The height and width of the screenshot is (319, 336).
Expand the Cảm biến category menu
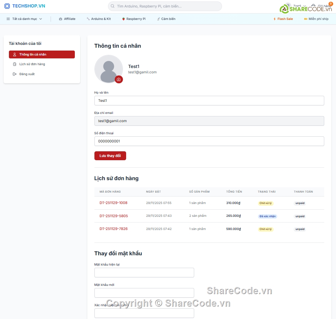(166, 19)
